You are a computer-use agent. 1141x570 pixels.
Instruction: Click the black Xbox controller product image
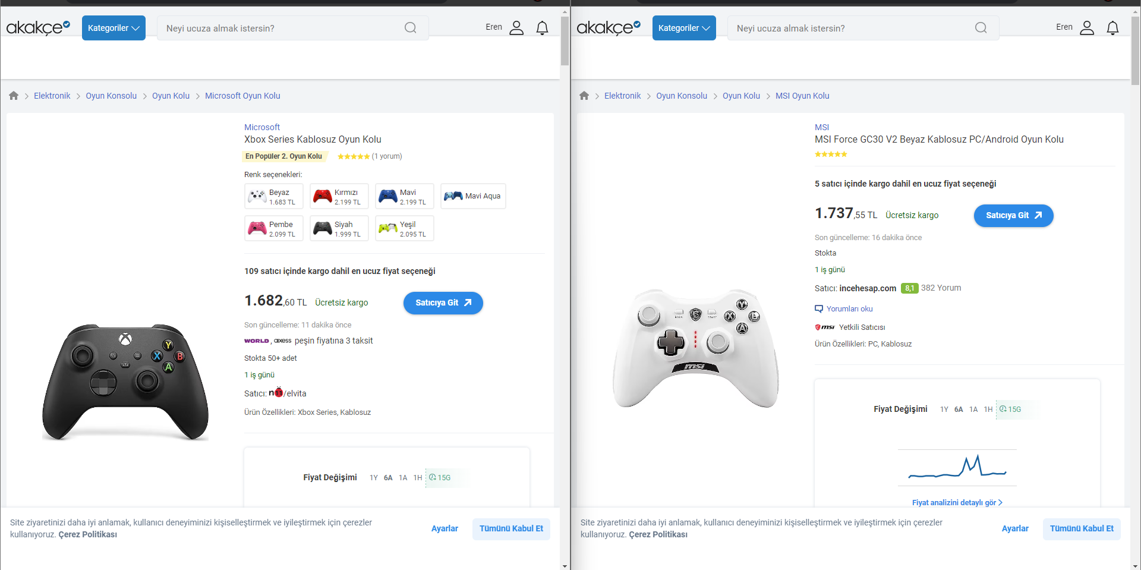pyautogui.click(x=125, y=382)
